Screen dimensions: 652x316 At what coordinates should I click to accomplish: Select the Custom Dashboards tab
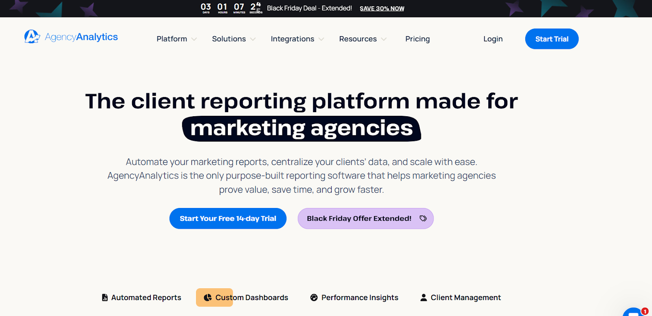246,298
